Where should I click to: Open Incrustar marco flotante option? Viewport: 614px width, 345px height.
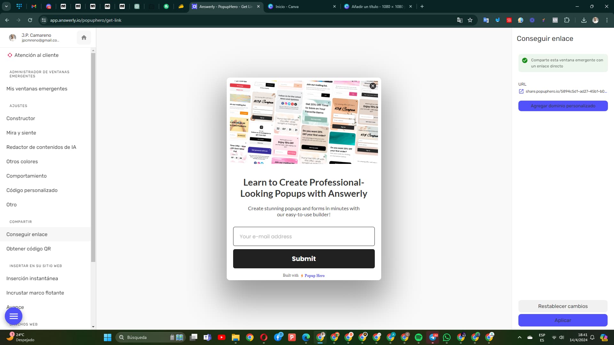(x=35, y=293)
